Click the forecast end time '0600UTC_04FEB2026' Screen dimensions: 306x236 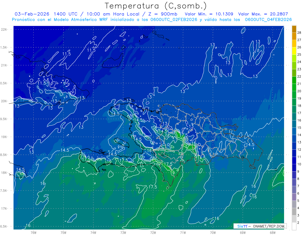point(268,20)
